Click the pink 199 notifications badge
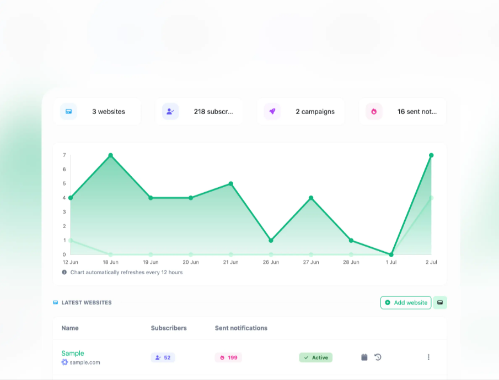 click(228, 357)
